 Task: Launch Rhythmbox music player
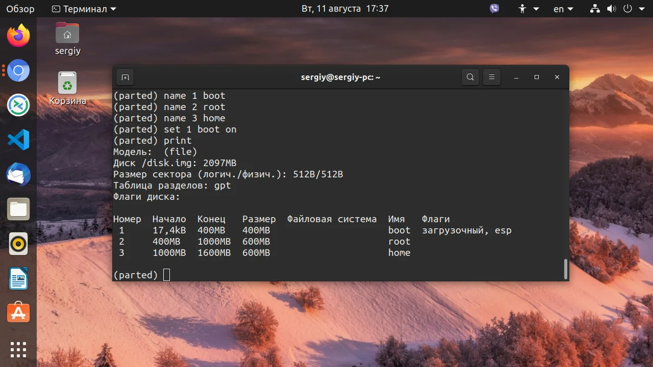click(x=18, y=244)
